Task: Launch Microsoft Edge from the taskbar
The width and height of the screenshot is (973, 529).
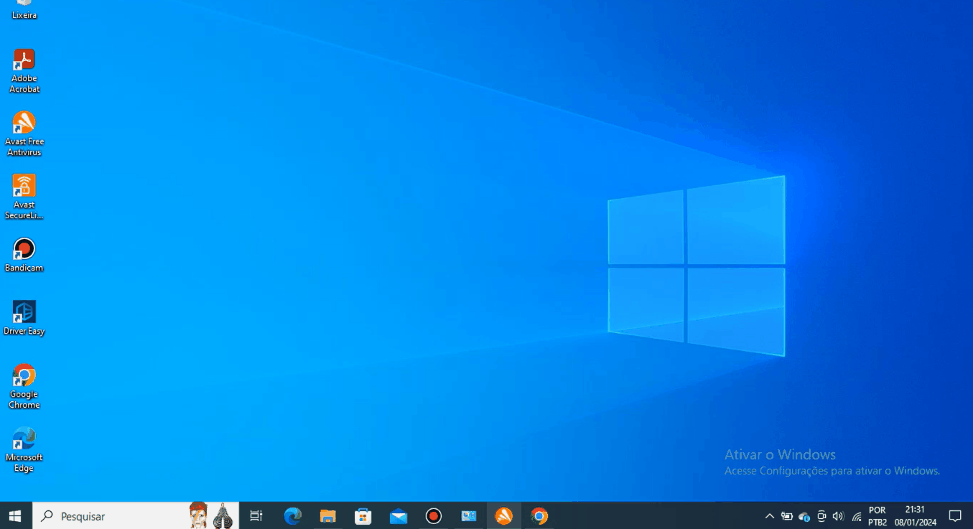Action: 292,516
